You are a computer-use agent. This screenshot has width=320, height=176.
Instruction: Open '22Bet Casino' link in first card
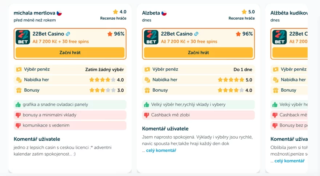coord(48,34)
